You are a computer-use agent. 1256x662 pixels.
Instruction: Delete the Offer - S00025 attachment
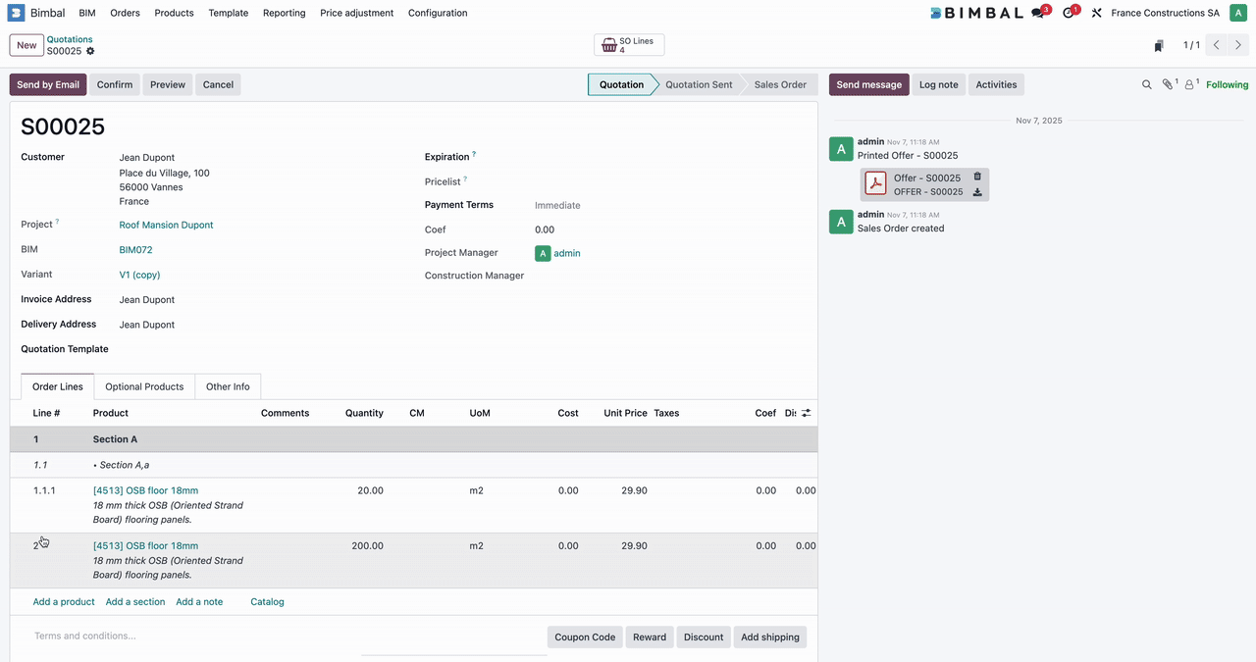[977, 177]
